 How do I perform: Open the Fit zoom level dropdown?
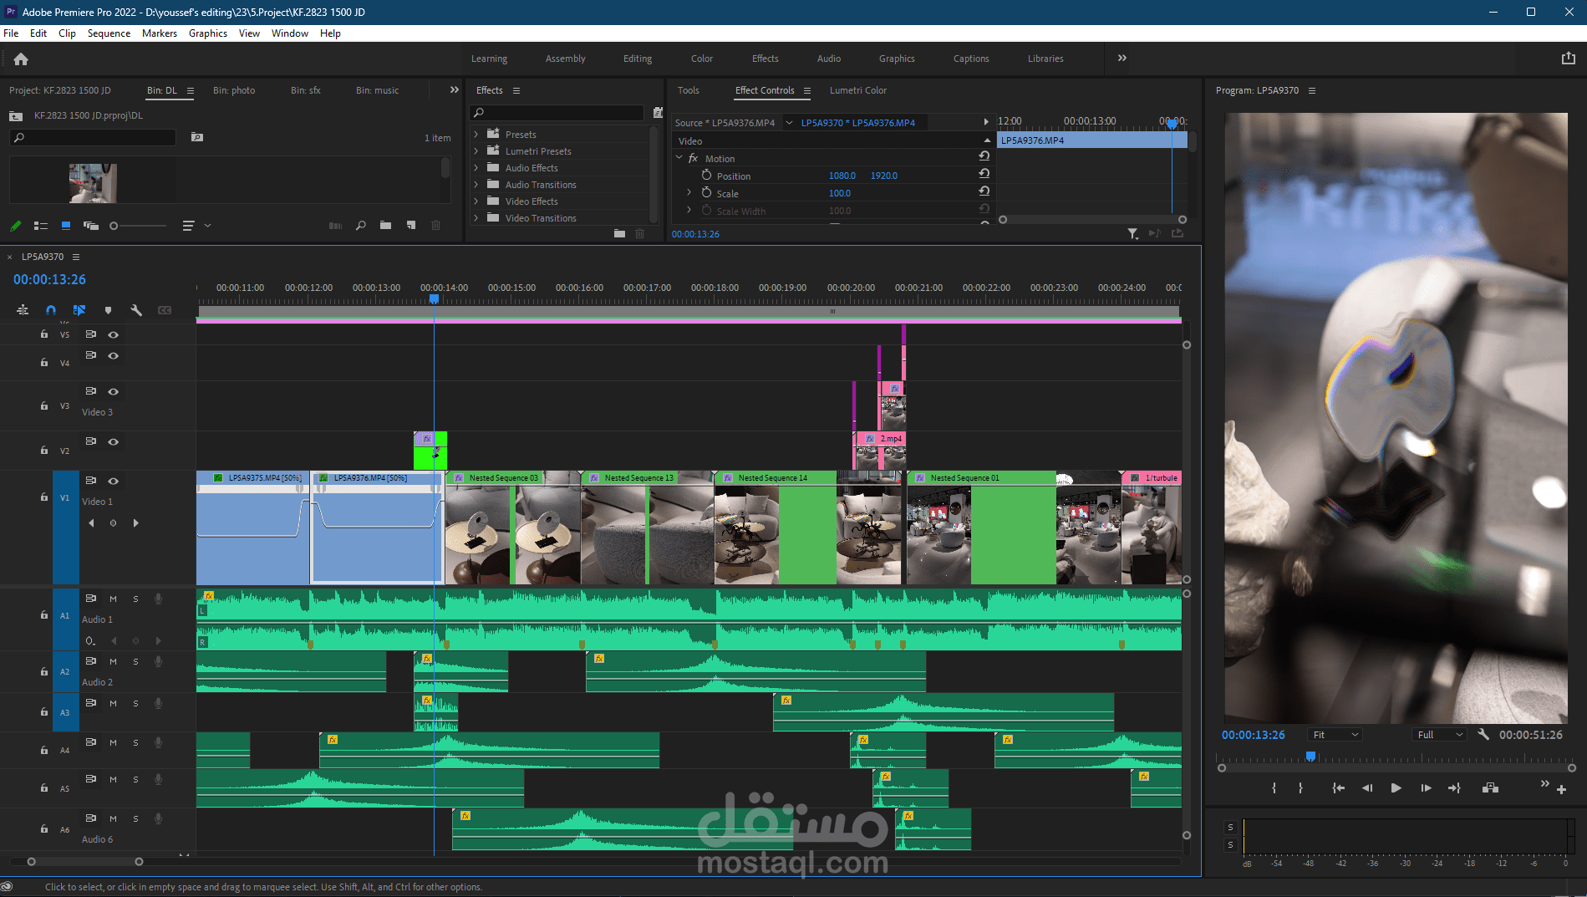tap(1335, 735)
